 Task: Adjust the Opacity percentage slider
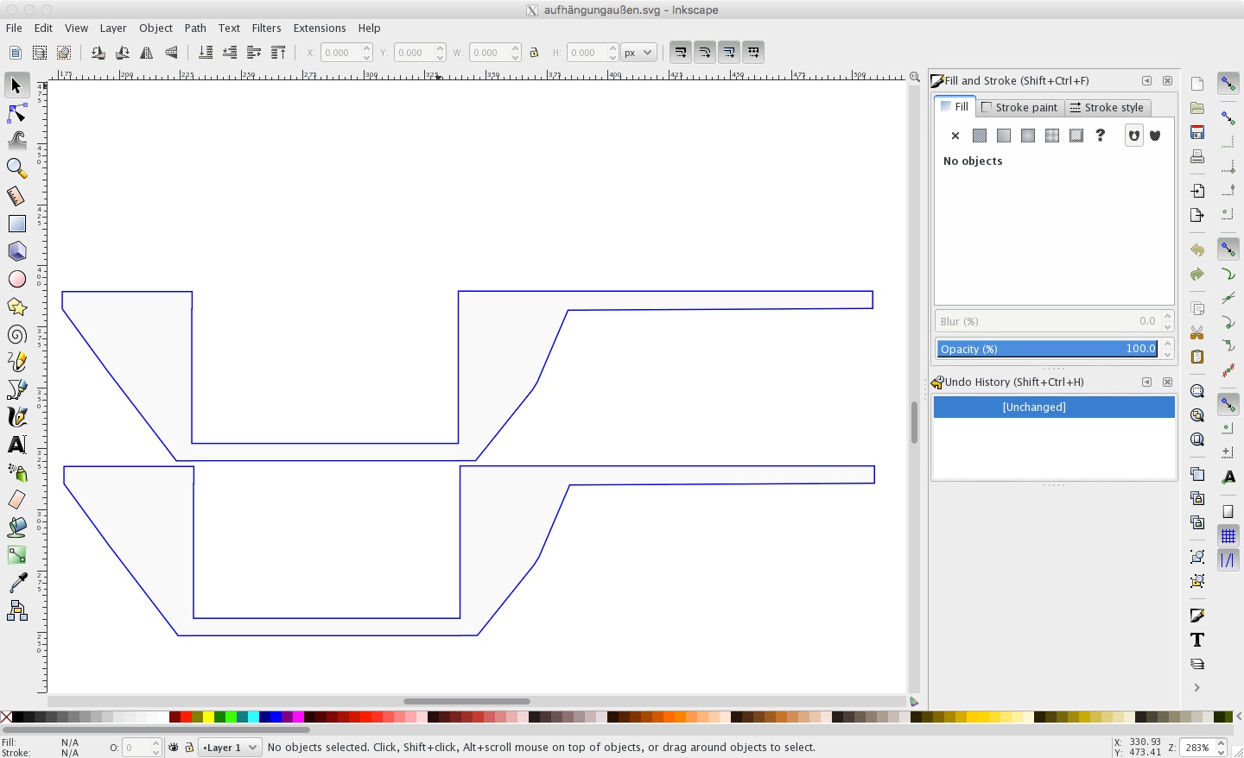pos(1047,349)
